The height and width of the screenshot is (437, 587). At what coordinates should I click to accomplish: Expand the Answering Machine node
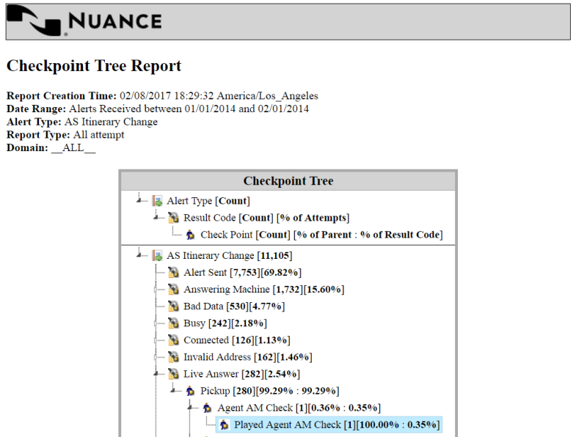pos(156,290)
